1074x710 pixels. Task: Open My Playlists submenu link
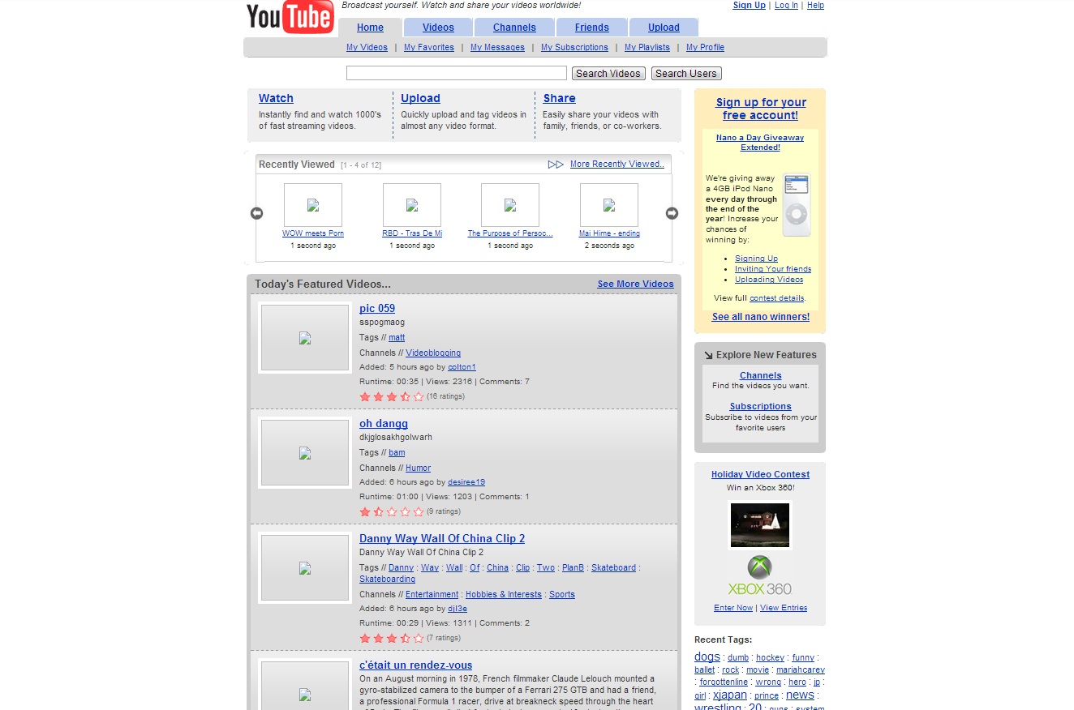pos(647,48)
